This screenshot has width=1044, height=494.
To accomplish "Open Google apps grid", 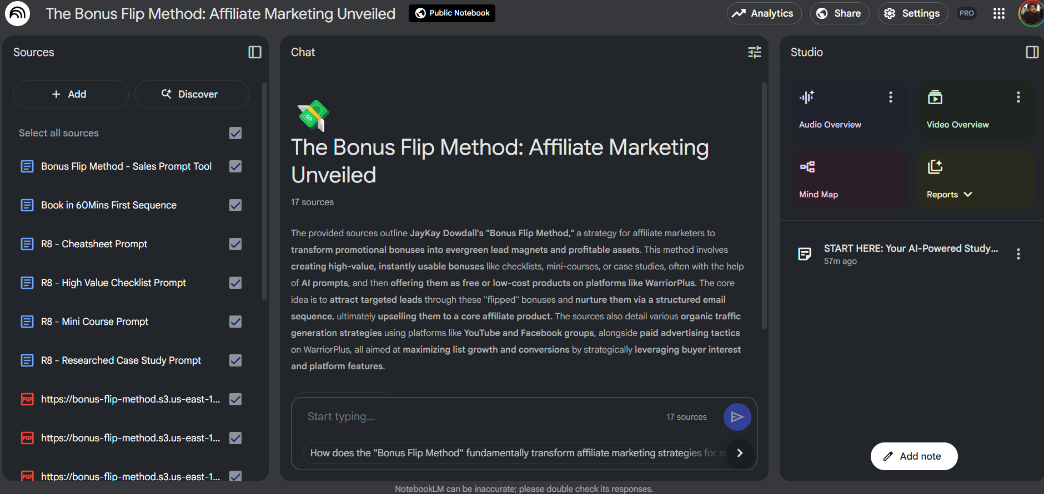I will point(998,13).
